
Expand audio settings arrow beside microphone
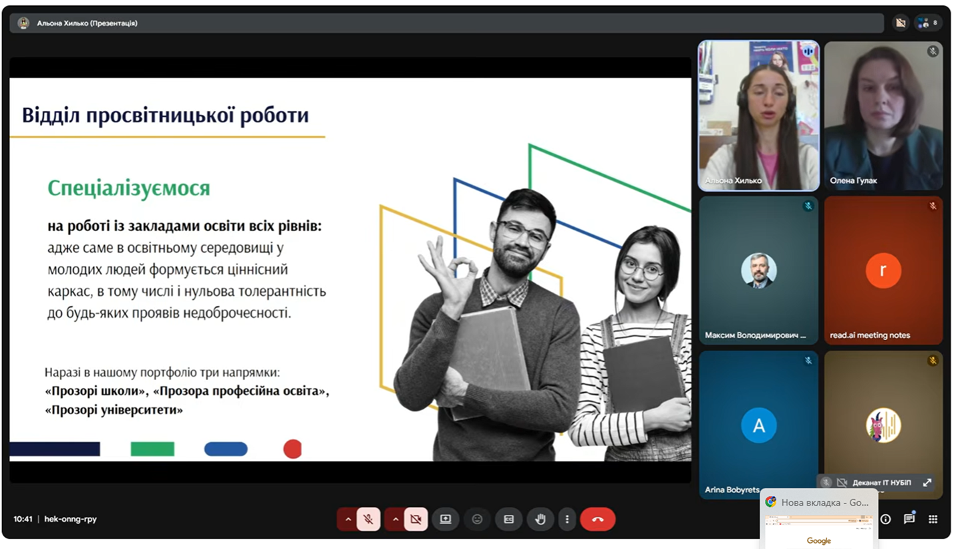tap(347, 519)
